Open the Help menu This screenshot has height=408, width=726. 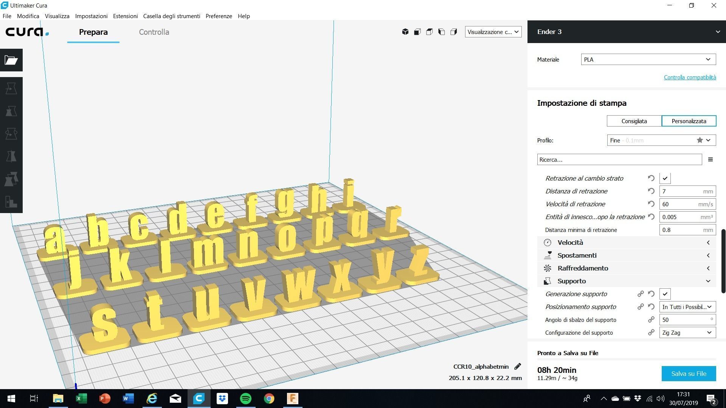(244, 16)
